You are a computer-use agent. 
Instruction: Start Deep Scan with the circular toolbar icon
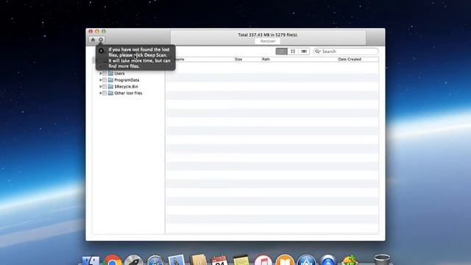(101, 40)
